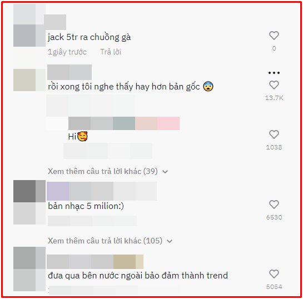This screenshot has height=299, width=303.
Task: Click chevron next to 39 more replies
Action: (x=165, y=172)
